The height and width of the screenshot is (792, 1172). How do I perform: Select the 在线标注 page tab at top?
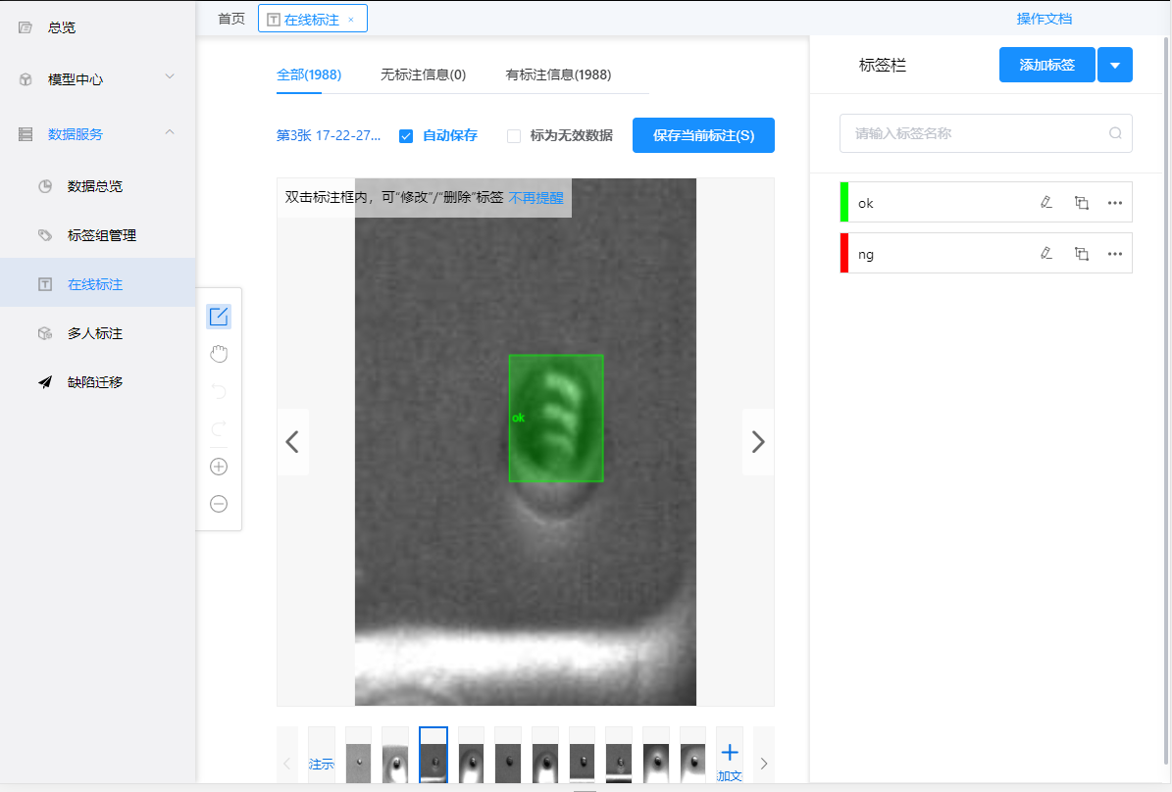click(x=312, y=20)
